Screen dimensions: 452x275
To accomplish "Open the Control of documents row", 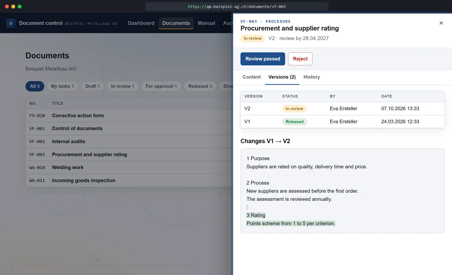I will click(129, 128).
